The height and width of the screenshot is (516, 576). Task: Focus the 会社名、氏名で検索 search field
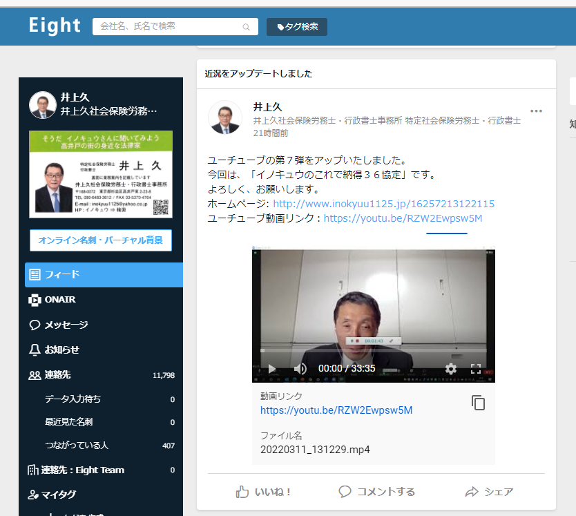[175, 26]
